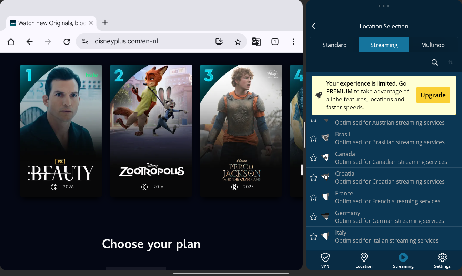This screenshot has width=462, height=276.
Task: Favorite Germany with star icon
Action: 313,217
